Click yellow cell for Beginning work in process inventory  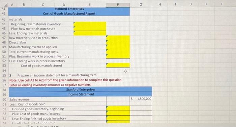[x=118, y=56]
